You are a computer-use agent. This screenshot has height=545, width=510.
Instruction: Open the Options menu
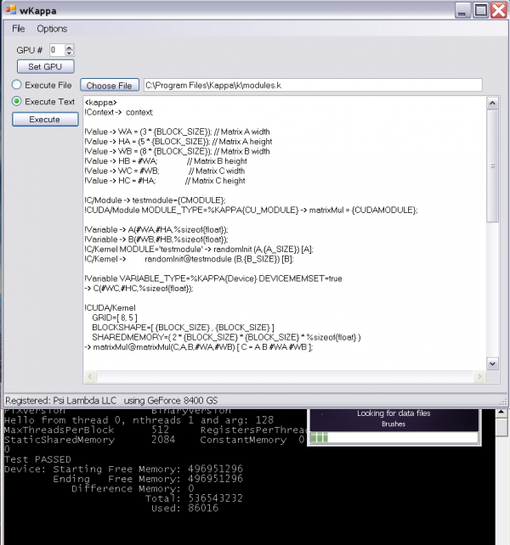click(x=52, y=29)
